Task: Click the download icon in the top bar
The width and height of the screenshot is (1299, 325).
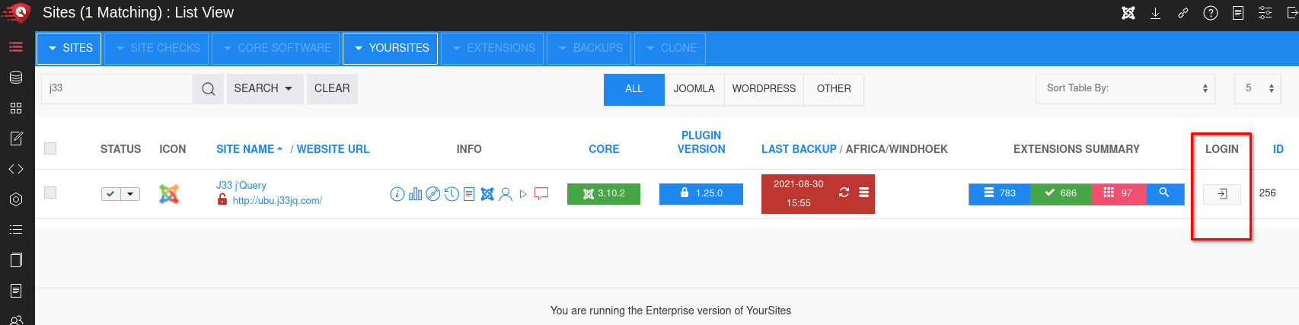Action: tap(1155, 13)
